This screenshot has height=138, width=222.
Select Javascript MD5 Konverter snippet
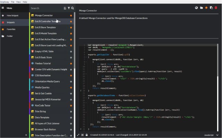point(52,100)
